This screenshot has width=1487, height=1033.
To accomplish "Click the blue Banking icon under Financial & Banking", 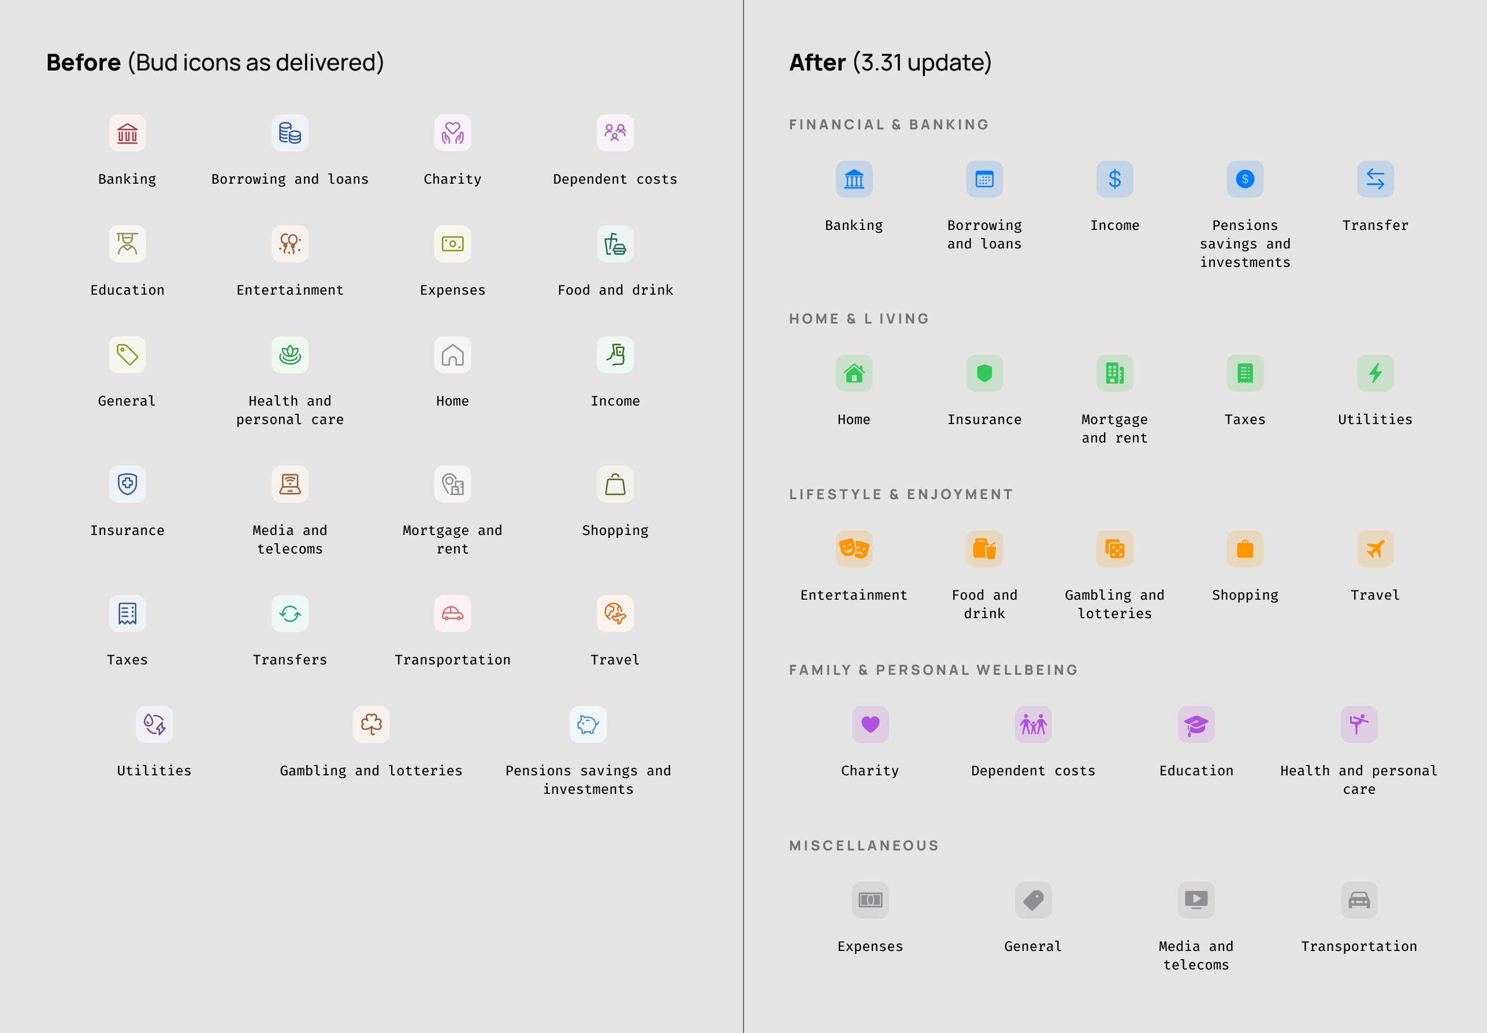I will [853, 179].
